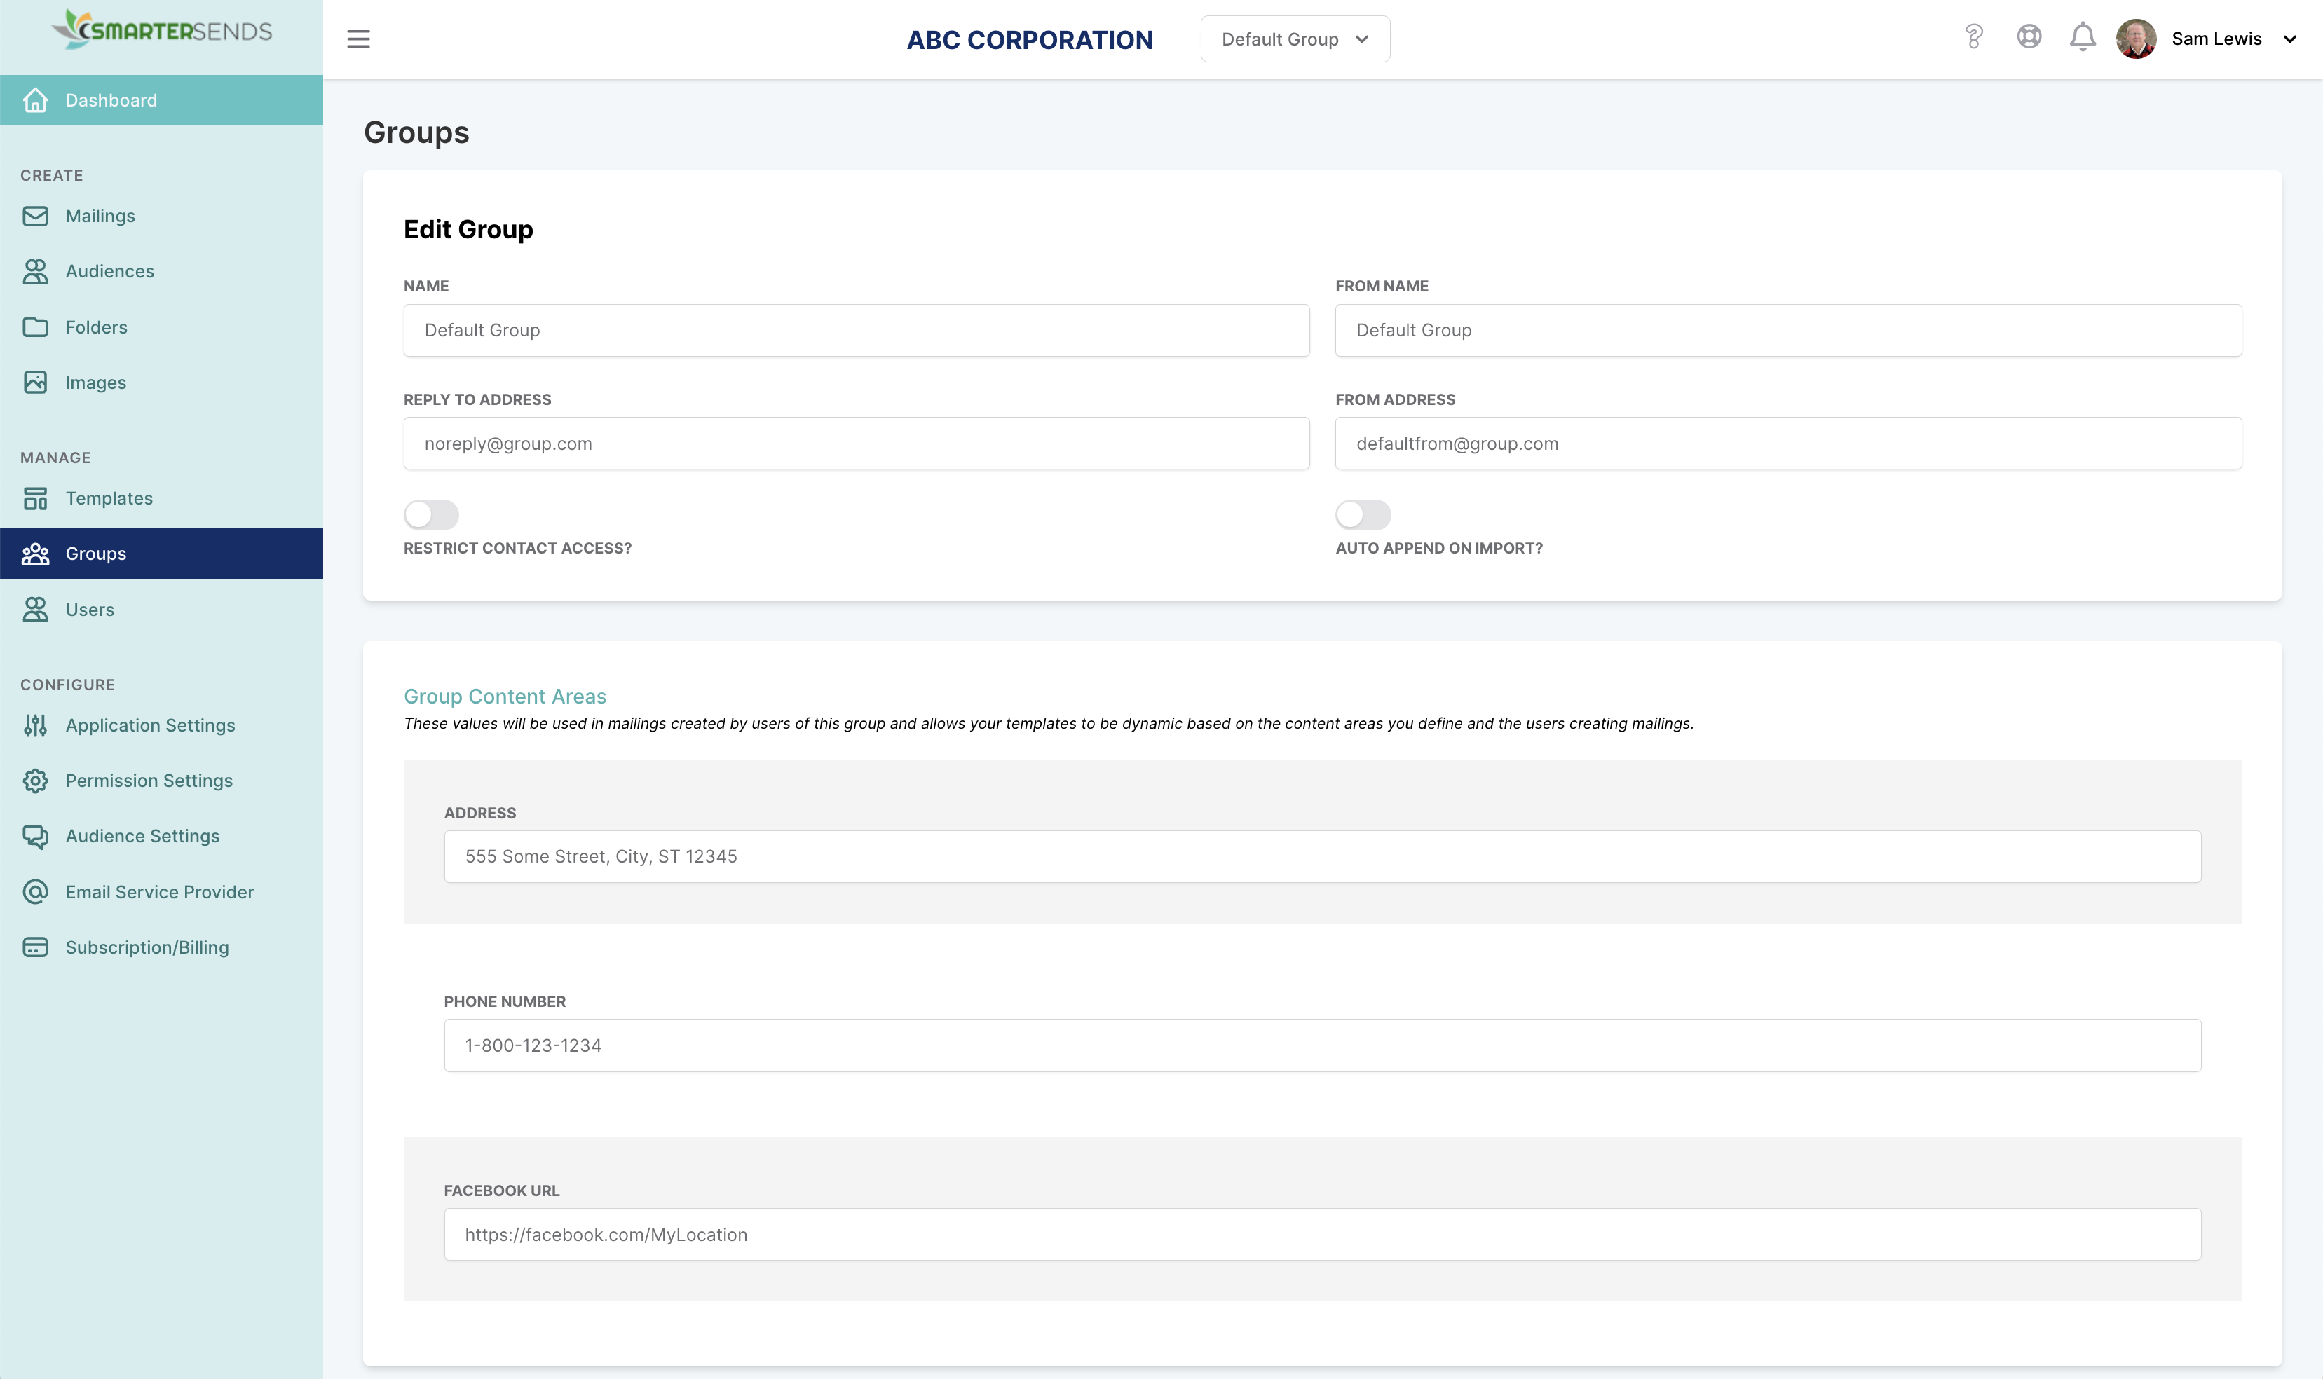
Task: Expand the Default Group dropdown
Action: [x=1295, y=39]
